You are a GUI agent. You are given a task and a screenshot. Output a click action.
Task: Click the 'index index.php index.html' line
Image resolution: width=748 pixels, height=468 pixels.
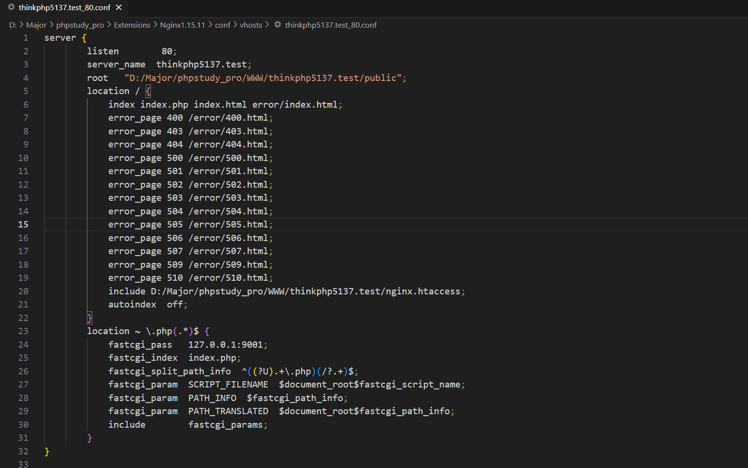pyautogui.click(x=225, y=105)
